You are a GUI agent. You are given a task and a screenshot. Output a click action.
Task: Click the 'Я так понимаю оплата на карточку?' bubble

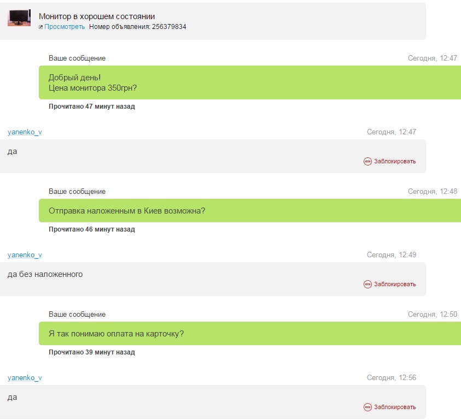(250, 333)
